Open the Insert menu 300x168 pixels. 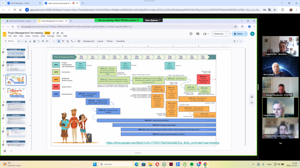coord(28,36)
